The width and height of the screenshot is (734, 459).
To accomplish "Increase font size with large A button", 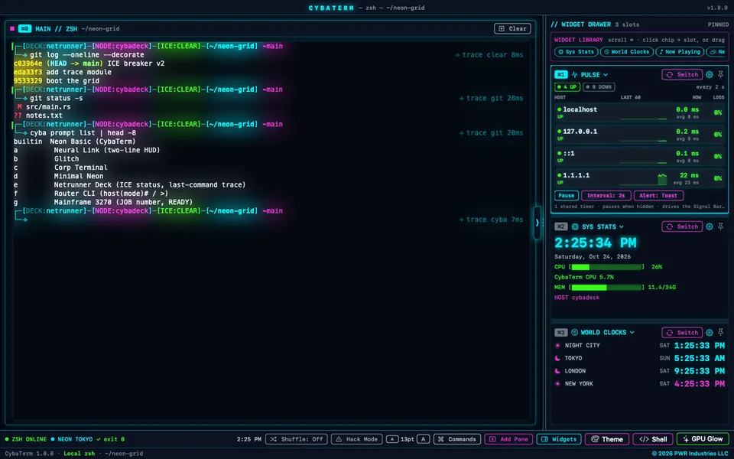I will click(423, 439).
